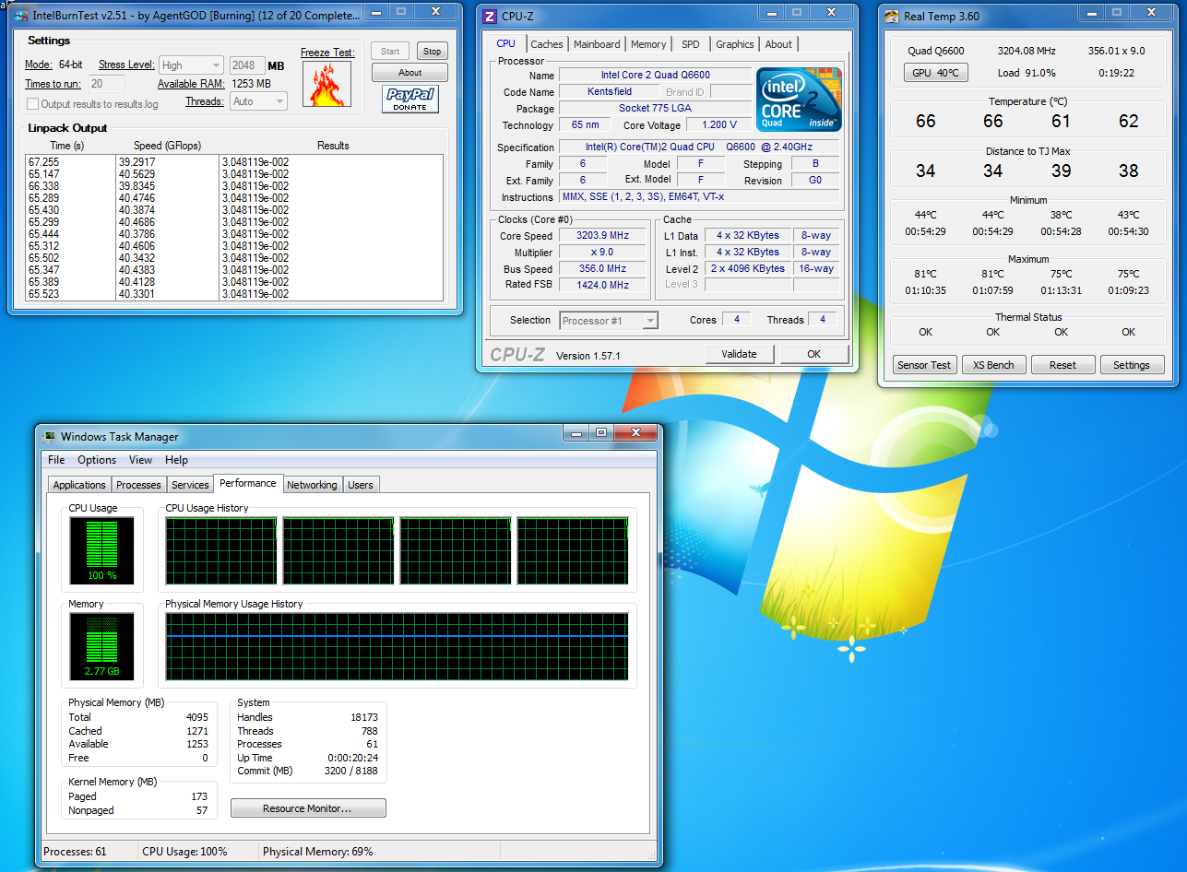1187x872 pixels.
Task: Reset the Real Temp min/max values
Action: (1062, 365)
